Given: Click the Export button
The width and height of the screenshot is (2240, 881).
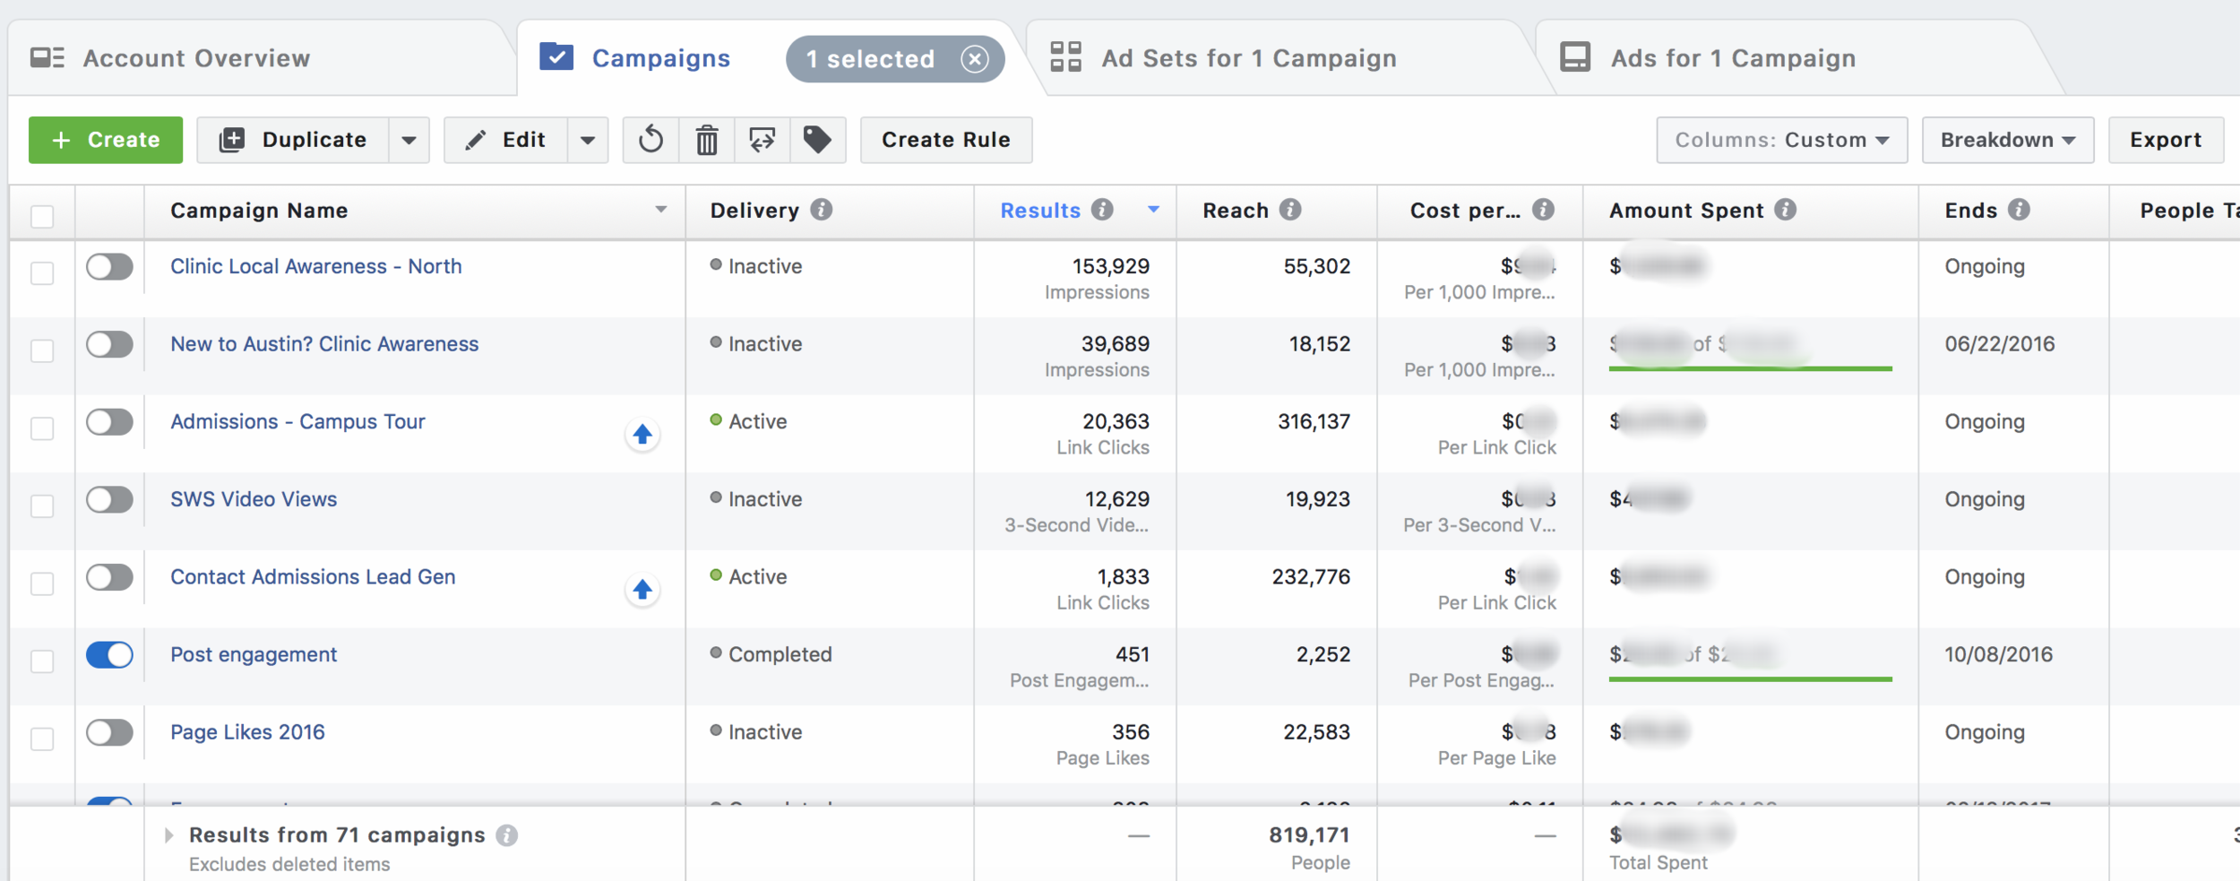Looking at the screenshot, I should point(2166,140).
